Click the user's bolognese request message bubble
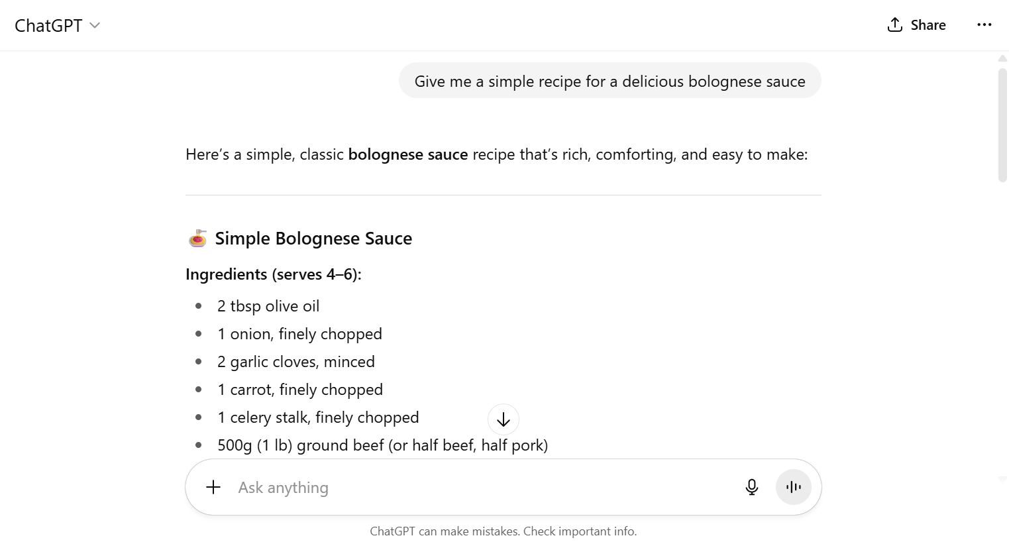 tap(610, 82)
